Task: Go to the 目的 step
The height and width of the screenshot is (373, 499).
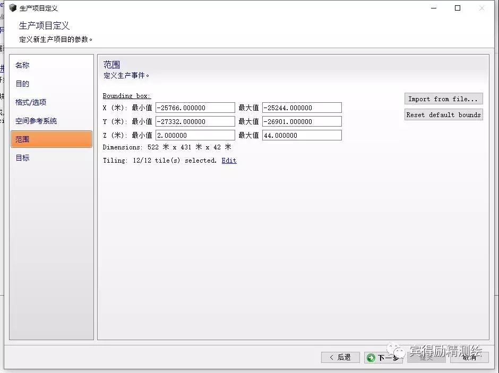Action: pos(22,84)
